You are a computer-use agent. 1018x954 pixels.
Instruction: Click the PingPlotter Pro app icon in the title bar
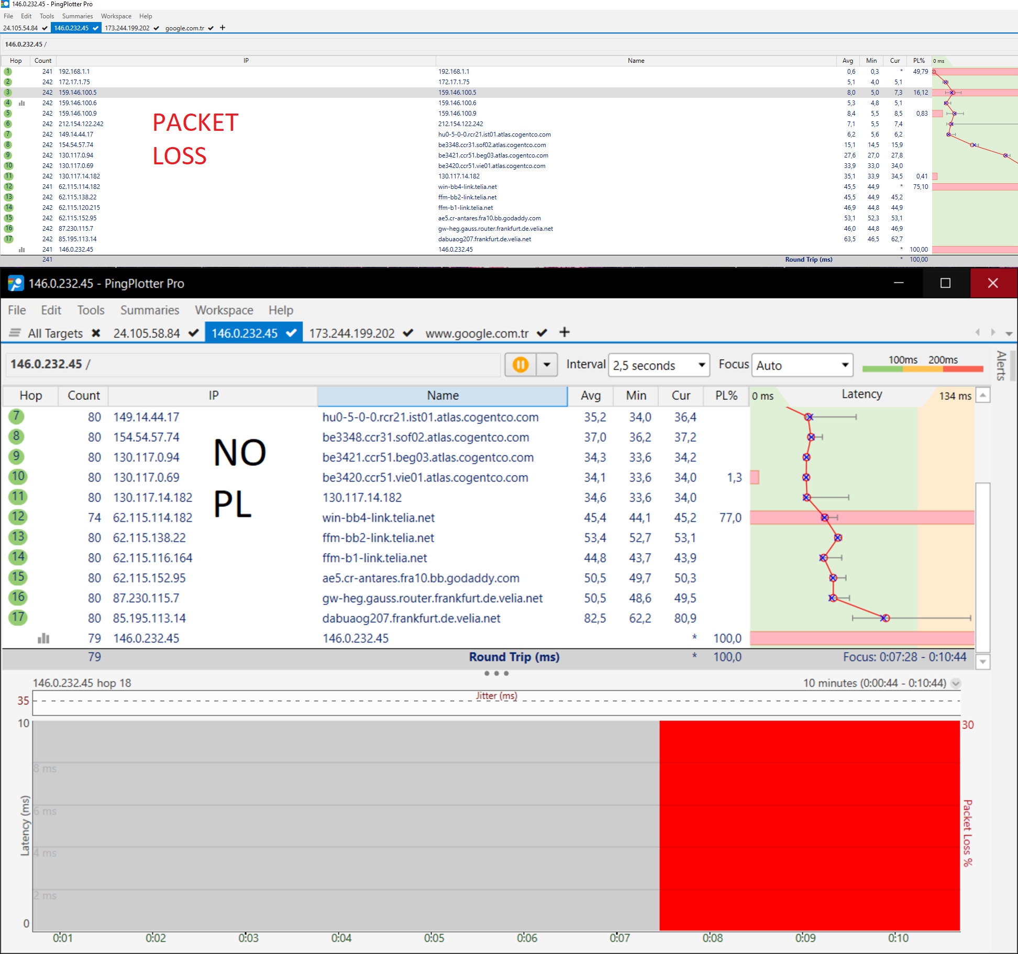tap(16, 284)
